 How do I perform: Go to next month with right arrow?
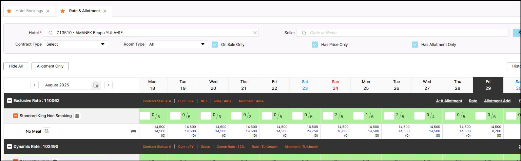pyautogui.click(x=108, y=85)
